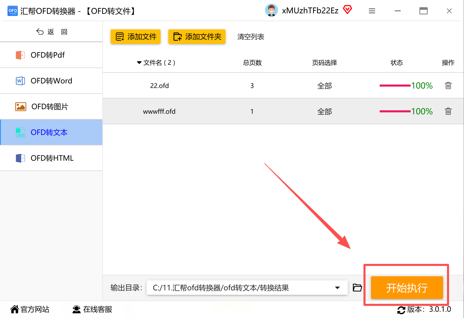This screenshot has height=318, width=464.
Task: Click the red VIP diamond badge
Action: pyautogui.click(x=347, y=10)
